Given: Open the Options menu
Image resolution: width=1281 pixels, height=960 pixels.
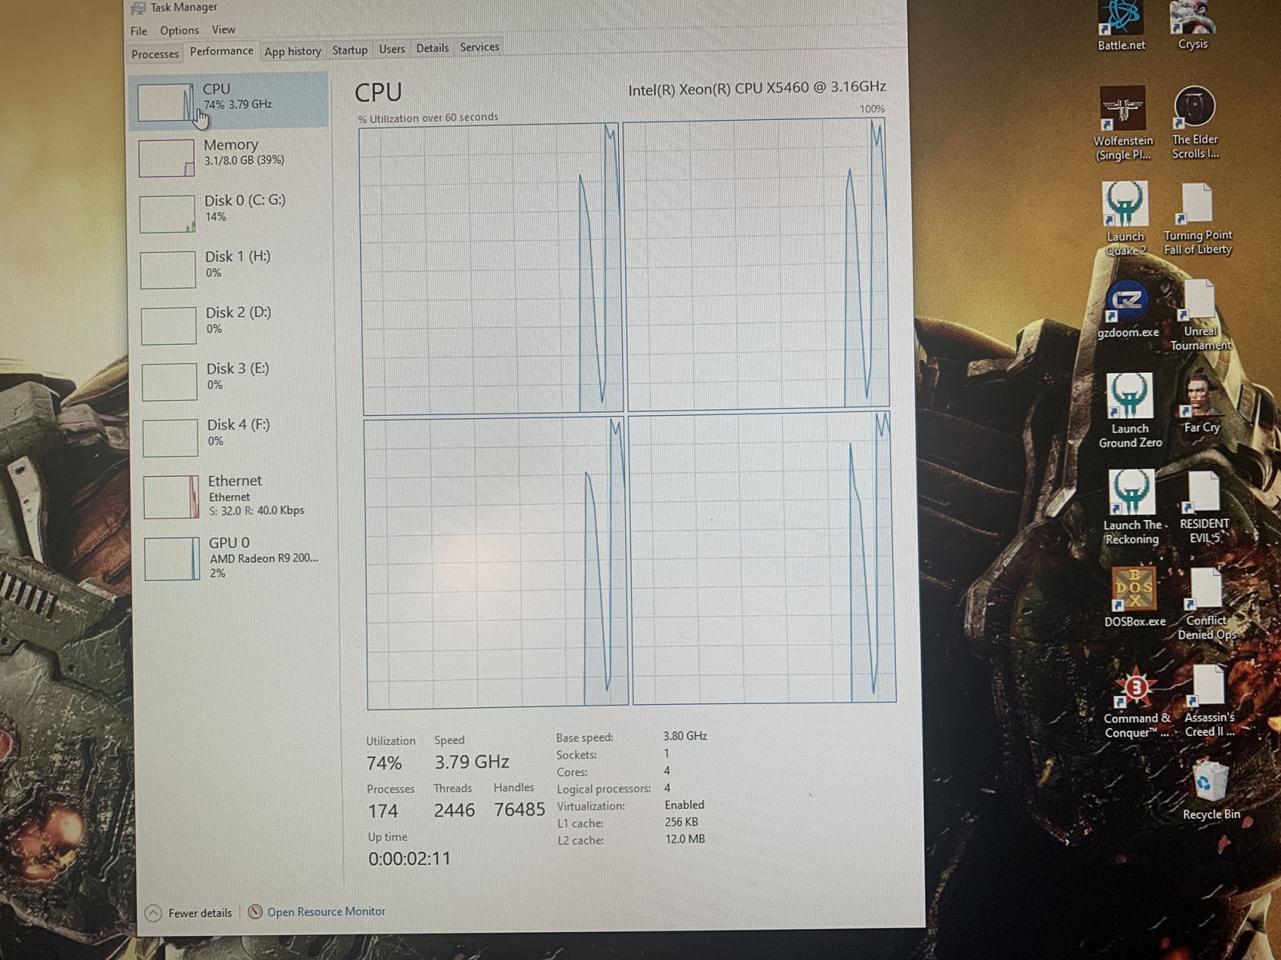Looking at the screenshot, I should 179,30.
